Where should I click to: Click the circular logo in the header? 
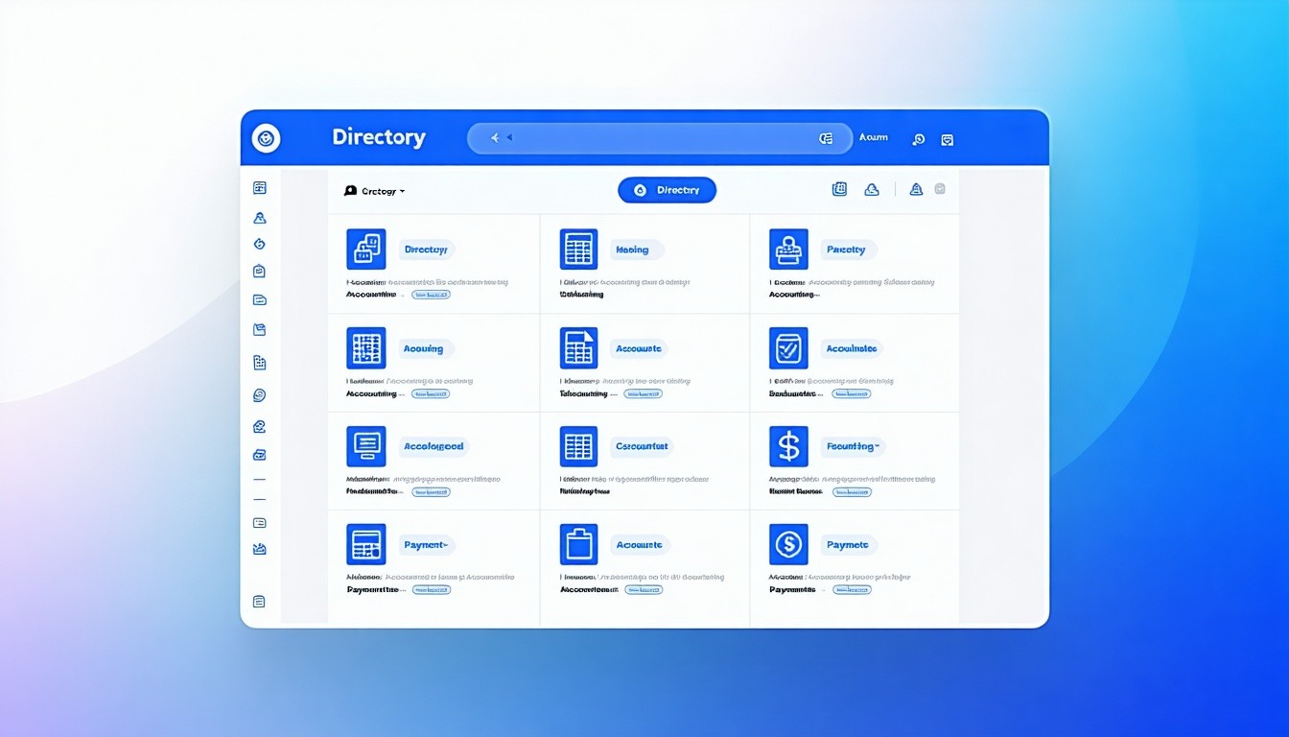tap(266, 138)
